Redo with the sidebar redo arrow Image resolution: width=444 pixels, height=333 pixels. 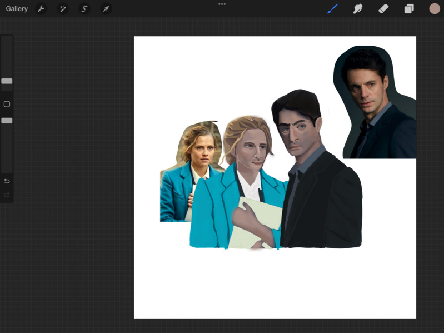(x=7, y=195)
